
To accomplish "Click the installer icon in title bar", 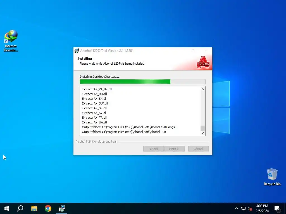I will tap(77, 51).
